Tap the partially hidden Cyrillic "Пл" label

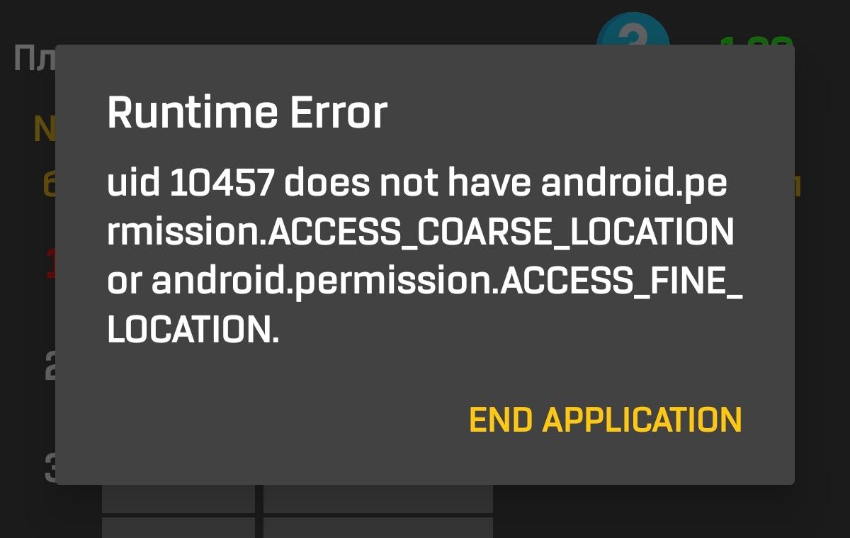tap(34, 58)
